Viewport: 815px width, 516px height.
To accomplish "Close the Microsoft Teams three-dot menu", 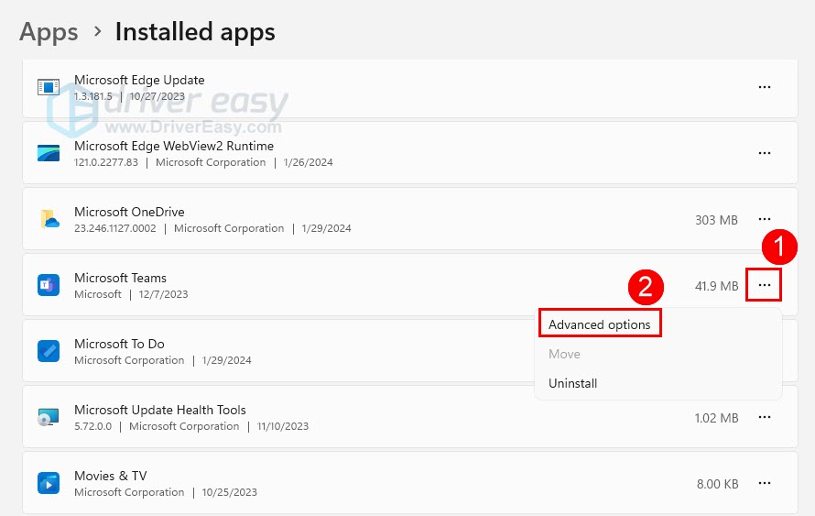I will click(765, 286).
